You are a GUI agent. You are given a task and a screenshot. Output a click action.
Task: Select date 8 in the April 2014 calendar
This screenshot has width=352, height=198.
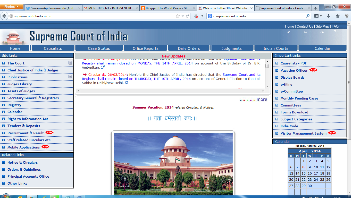tap(304, 167)
